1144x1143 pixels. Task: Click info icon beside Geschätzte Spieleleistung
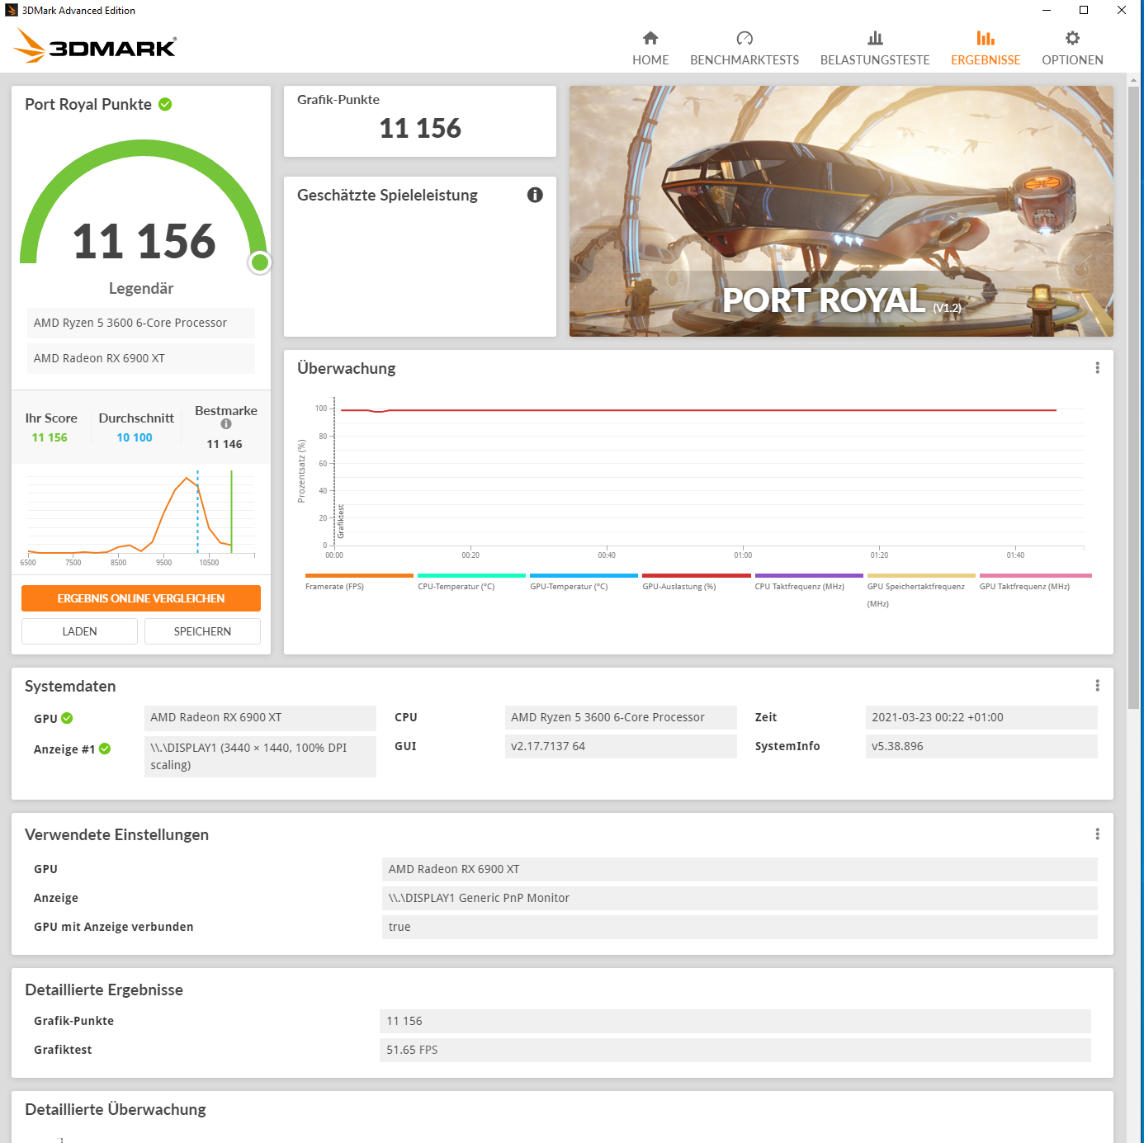click(x=535, y=195)
